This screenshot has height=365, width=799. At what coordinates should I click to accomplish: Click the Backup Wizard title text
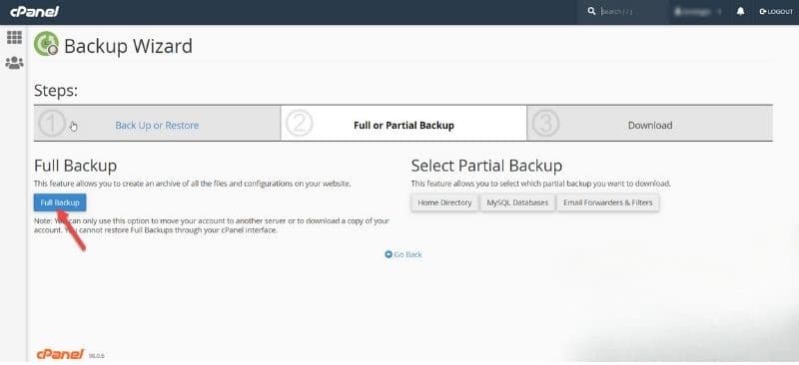[x=129, y=46]
